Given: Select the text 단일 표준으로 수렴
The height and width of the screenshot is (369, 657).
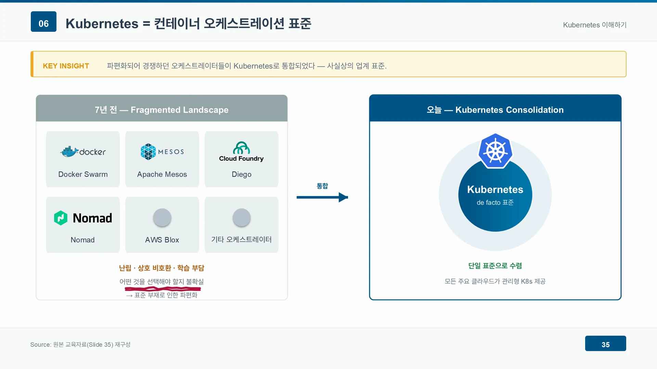Looking at the screenshot, I should coord(495,265).
